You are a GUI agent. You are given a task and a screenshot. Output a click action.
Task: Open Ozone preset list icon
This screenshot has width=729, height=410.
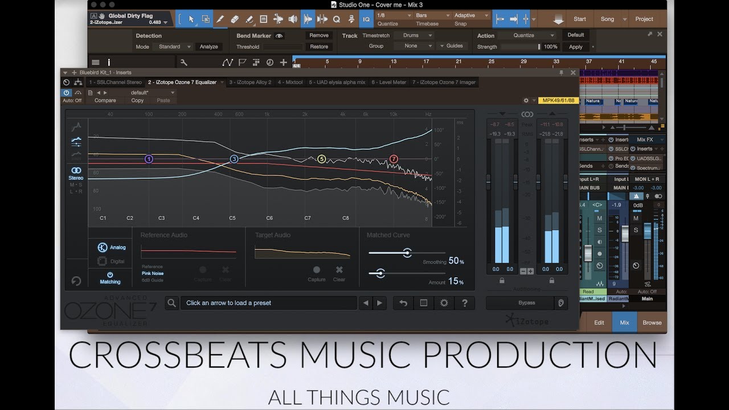(x=424, y=303)
